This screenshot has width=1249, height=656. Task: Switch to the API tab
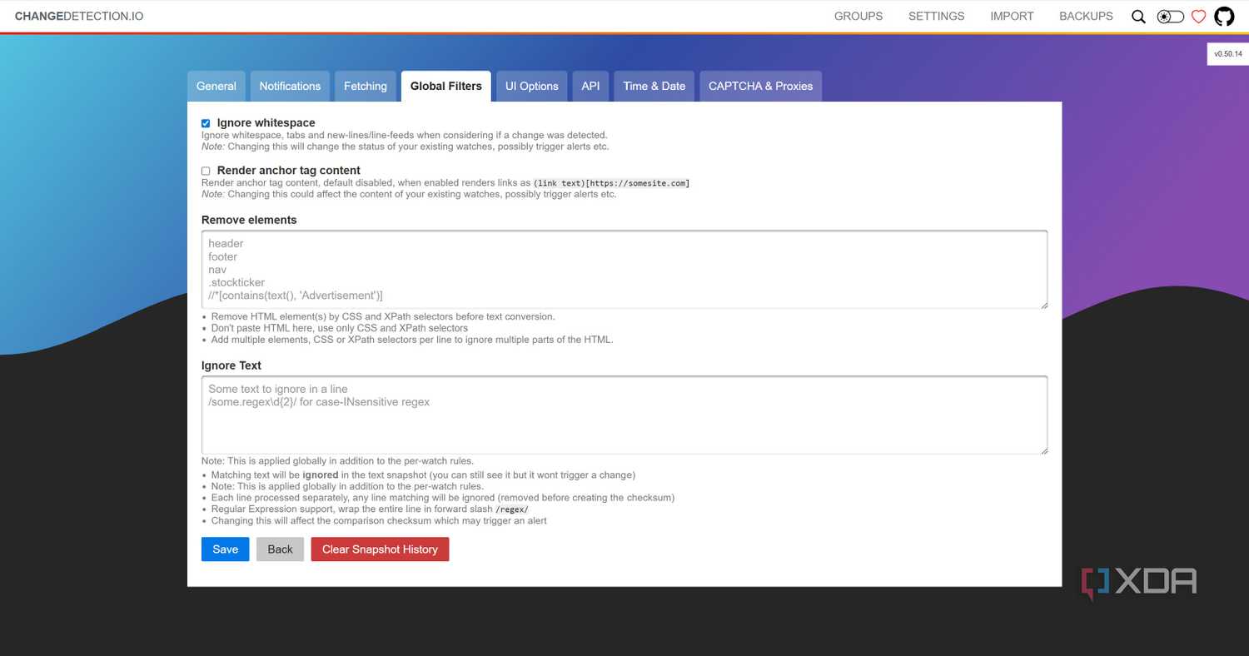point(590,86)
